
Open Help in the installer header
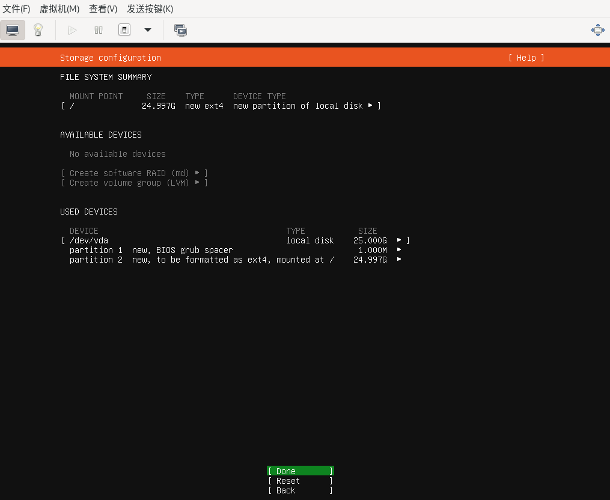pyautogui.click(x=526, y=58)
